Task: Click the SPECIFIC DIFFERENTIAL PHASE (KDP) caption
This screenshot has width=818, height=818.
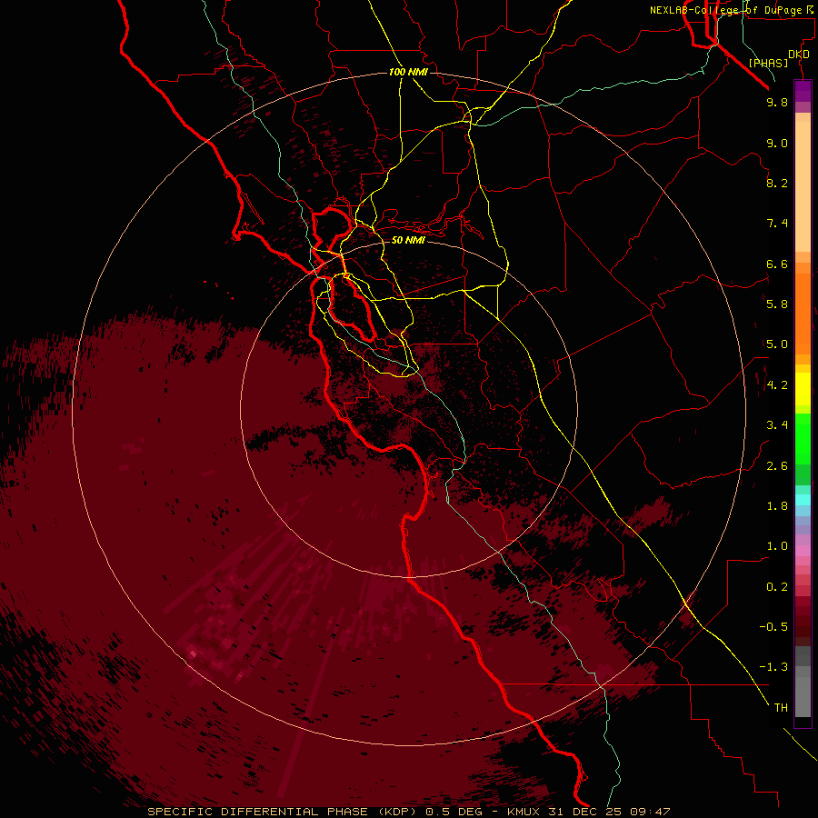Action: click(283, 812)
